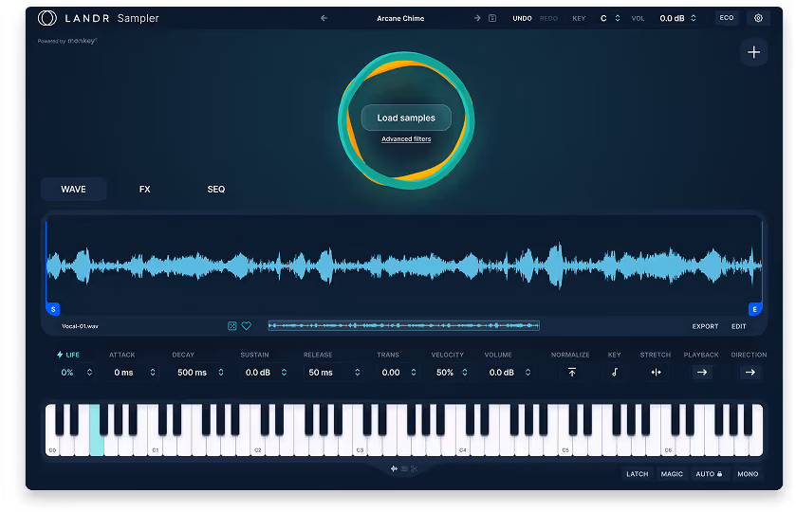Adjust the Velocity 50% stepper arrows
796x512 pixels.
pos(465,373)
